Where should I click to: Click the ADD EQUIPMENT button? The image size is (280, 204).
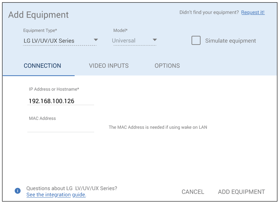coord(241,192)
